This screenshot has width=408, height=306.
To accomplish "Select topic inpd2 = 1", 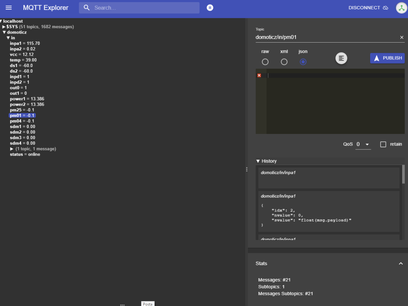I will pos(20,82).
